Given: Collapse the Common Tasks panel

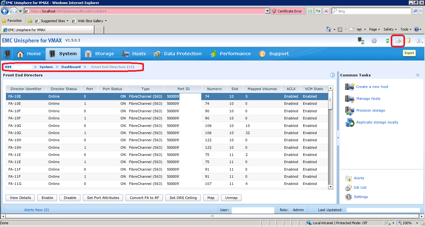Looking at the screenshot, I should pyautogui.click(x=418, y=75).
